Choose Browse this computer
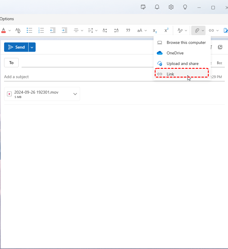Image resolution: width=228 pixels, height=249 pixels. pos(186,42)
